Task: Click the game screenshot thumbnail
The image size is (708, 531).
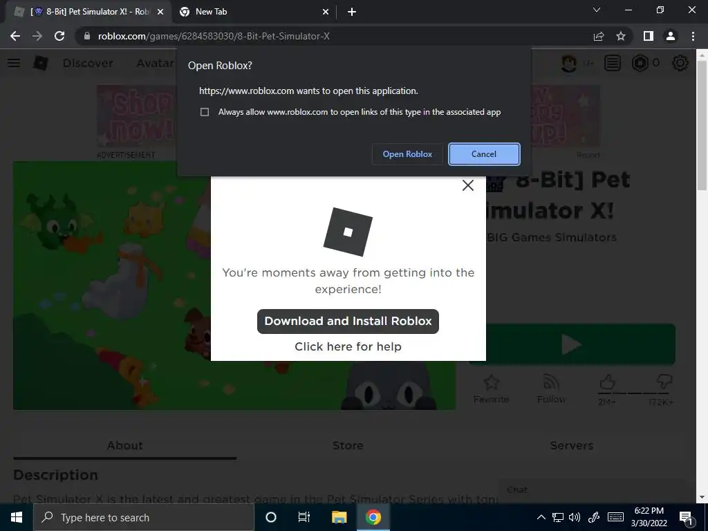Action: (234, 286)
